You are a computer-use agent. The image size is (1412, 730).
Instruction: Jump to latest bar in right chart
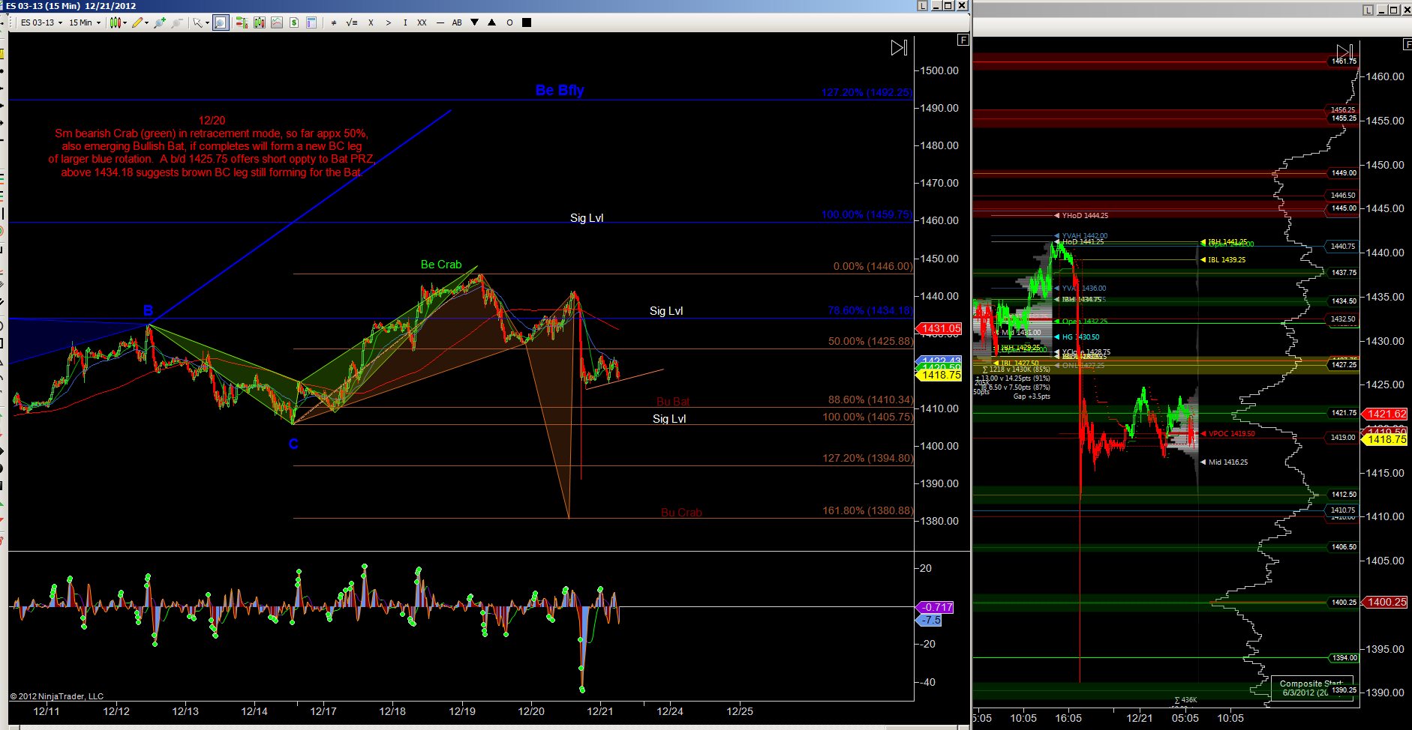[1344, 51]
